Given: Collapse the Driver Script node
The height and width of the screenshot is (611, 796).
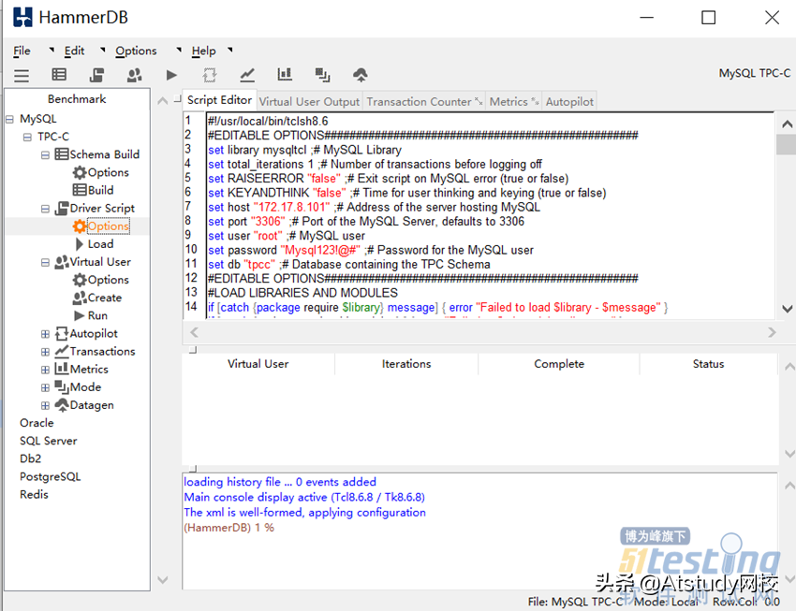Looking at the screenshot, I should 45,209.
